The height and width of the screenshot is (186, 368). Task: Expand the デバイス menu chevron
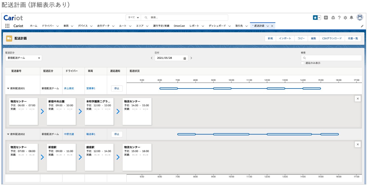tap(91, 26)
